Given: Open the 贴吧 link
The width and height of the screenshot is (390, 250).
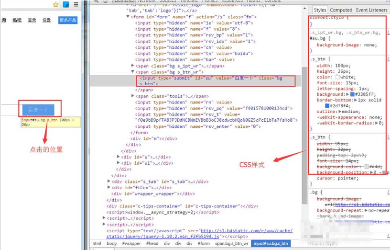Looking at the screenshot, I should (17, 20).
